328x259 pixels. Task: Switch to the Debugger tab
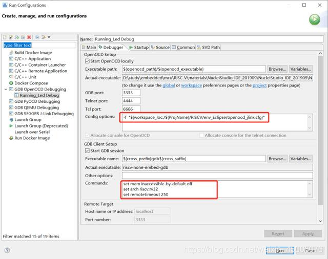click(x=111, y=48)
